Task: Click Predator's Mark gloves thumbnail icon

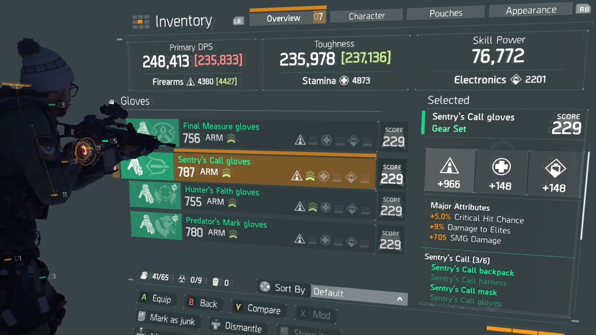Action: [156, 226]
